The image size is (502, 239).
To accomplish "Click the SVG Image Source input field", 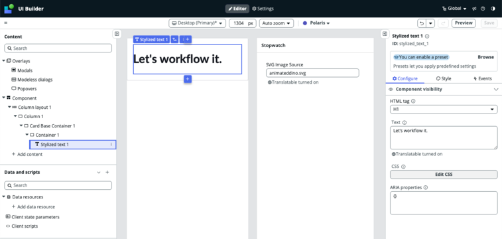I will (x=312, y=73).
